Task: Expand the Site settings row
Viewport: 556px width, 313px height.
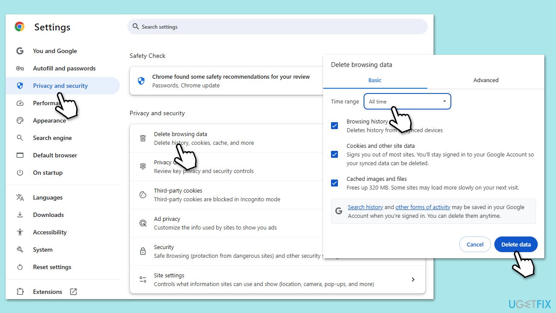Action: click(x=413, y=279)
